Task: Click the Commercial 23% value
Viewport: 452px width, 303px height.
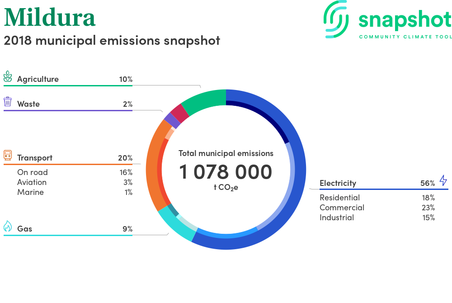Action: (428, 208)
